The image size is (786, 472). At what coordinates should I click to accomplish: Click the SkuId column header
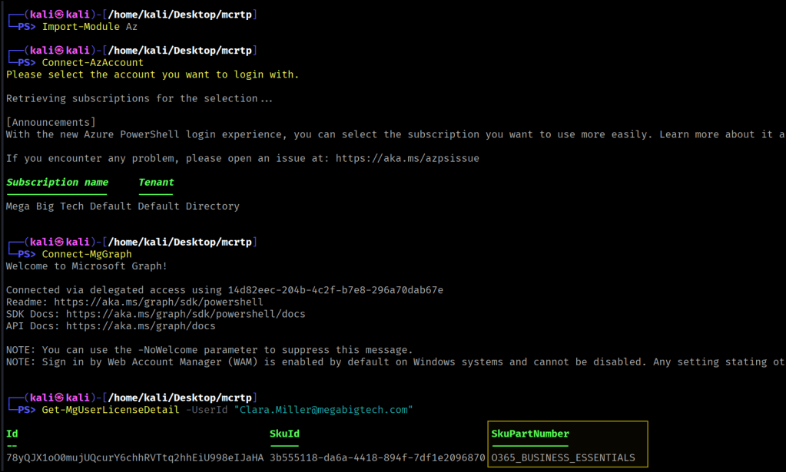click(x=284, y=434)
